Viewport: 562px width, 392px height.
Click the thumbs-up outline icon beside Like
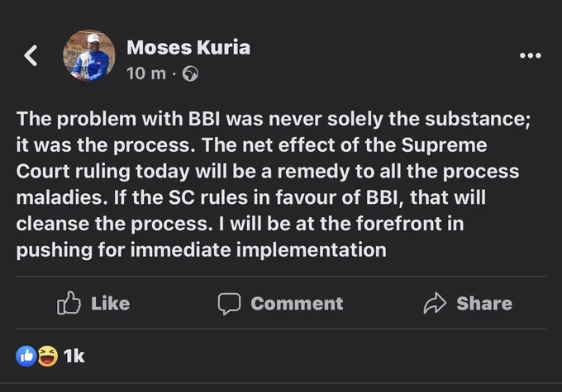(x=69, y=303)
